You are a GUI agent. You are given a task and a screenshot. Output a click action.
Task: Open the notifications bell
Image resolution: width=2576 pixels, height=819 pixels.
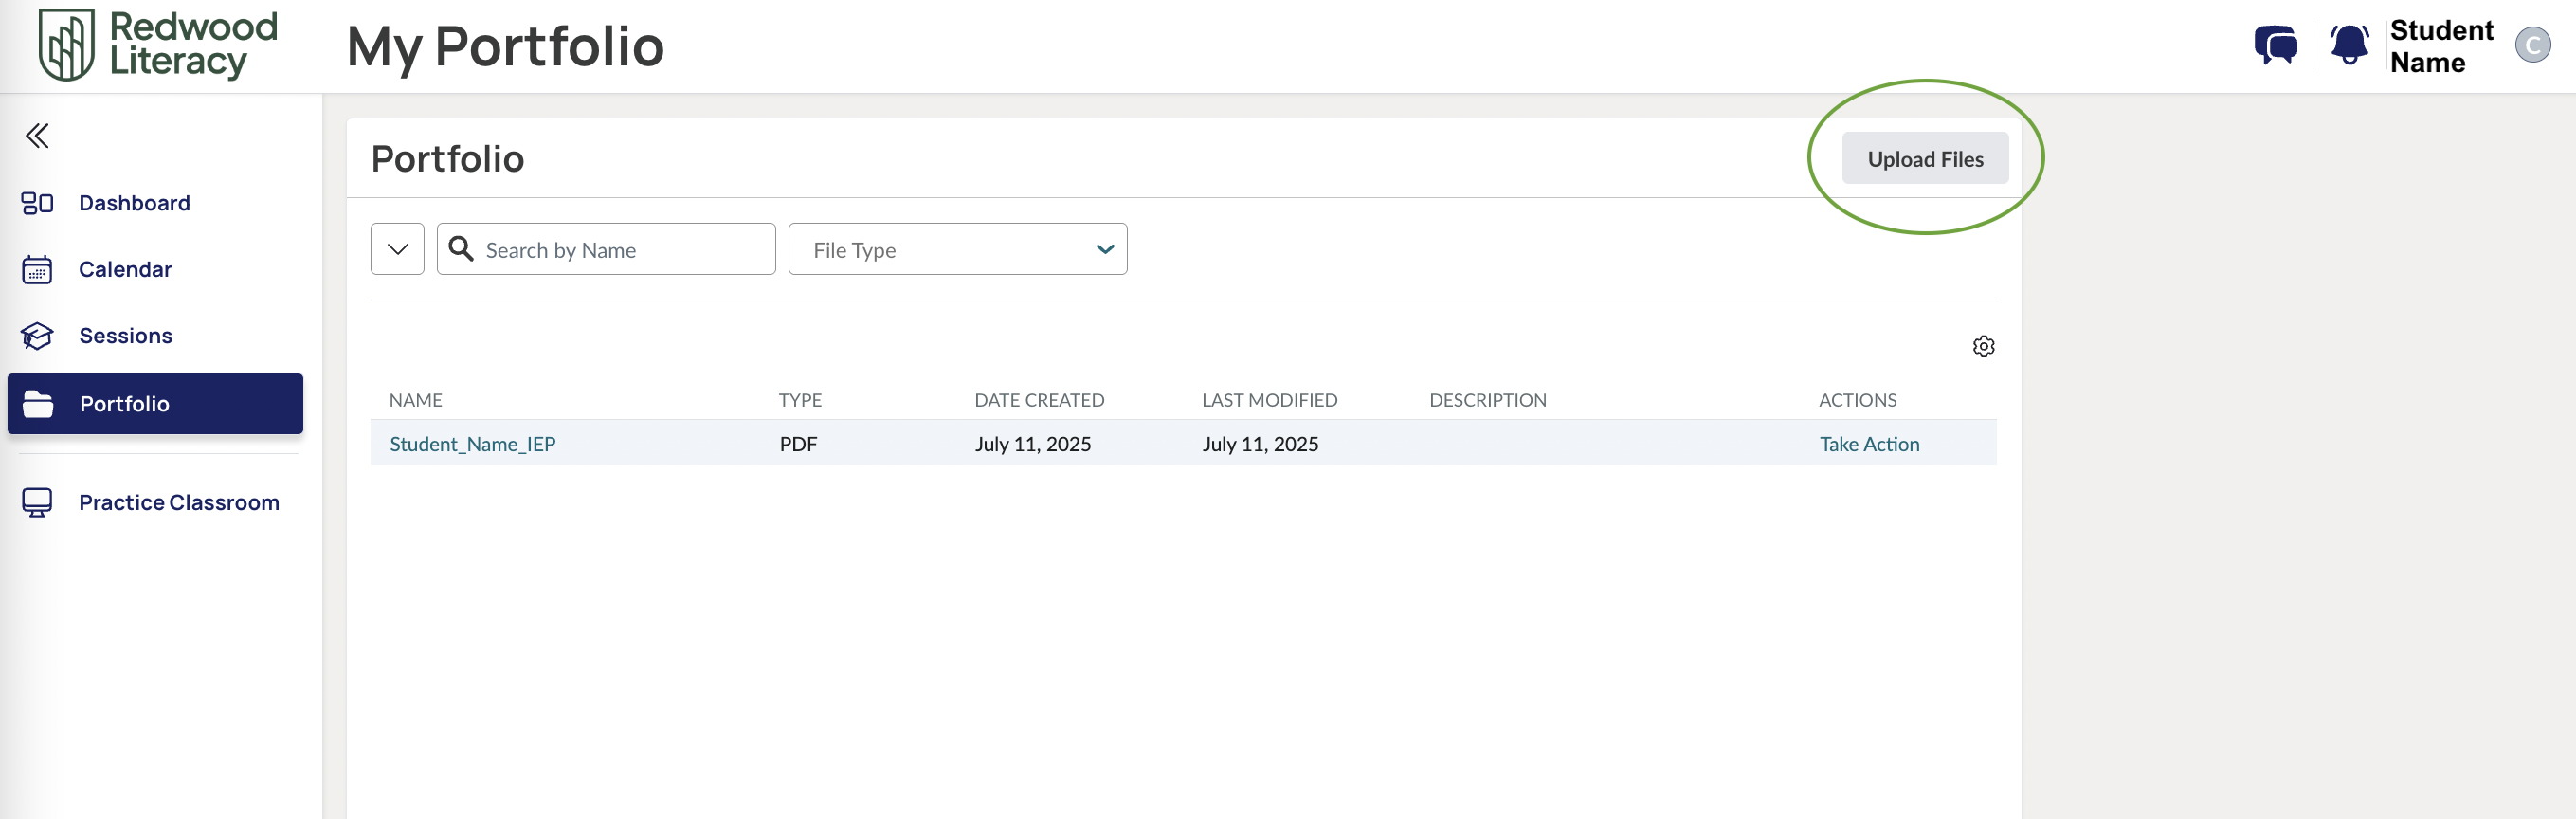(2349, 45)
